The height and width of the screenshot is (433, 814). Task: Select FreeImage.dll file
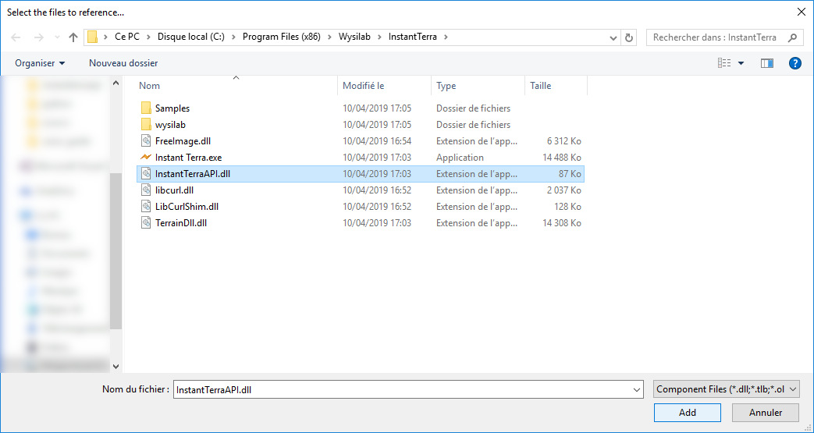(183, 140)
